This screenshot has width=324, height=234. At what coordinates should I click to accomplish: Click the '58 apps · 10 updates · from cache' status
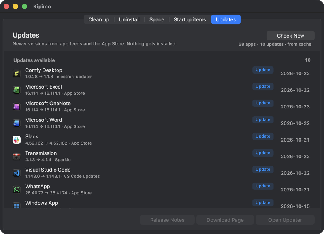coord(275,44)
